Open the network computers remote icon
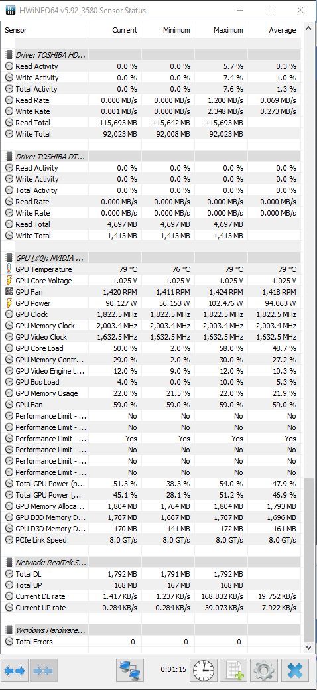 pos(130,671)
